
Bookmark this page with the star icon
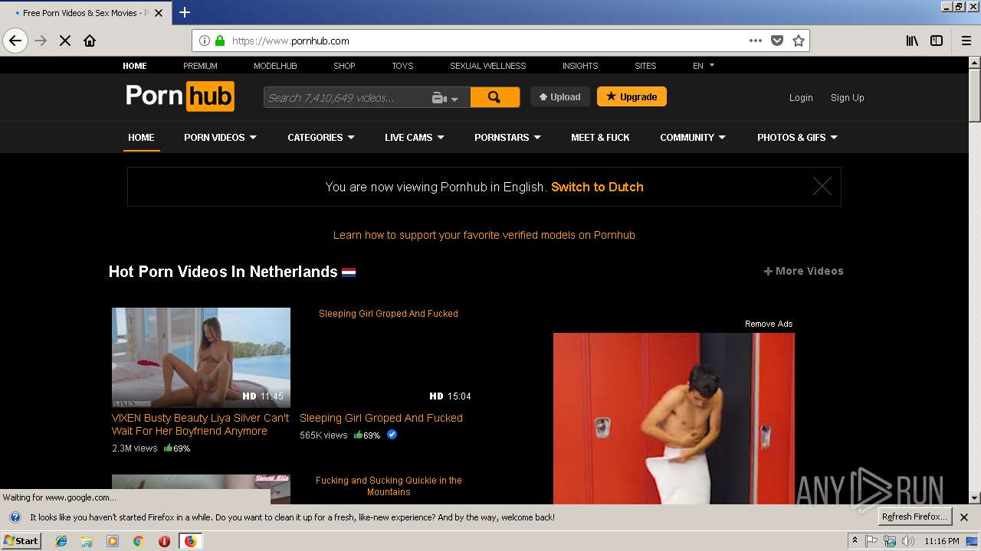(x=799, y=41)
